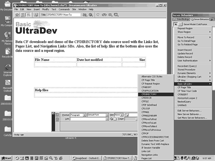Open the Commands menu
Viewport: 215px width, 161px height.
(x=64, y=9)
